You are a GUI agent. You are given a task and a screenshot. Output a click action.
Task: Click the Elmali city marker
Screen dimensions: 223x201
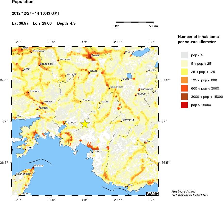click(145, 143)
